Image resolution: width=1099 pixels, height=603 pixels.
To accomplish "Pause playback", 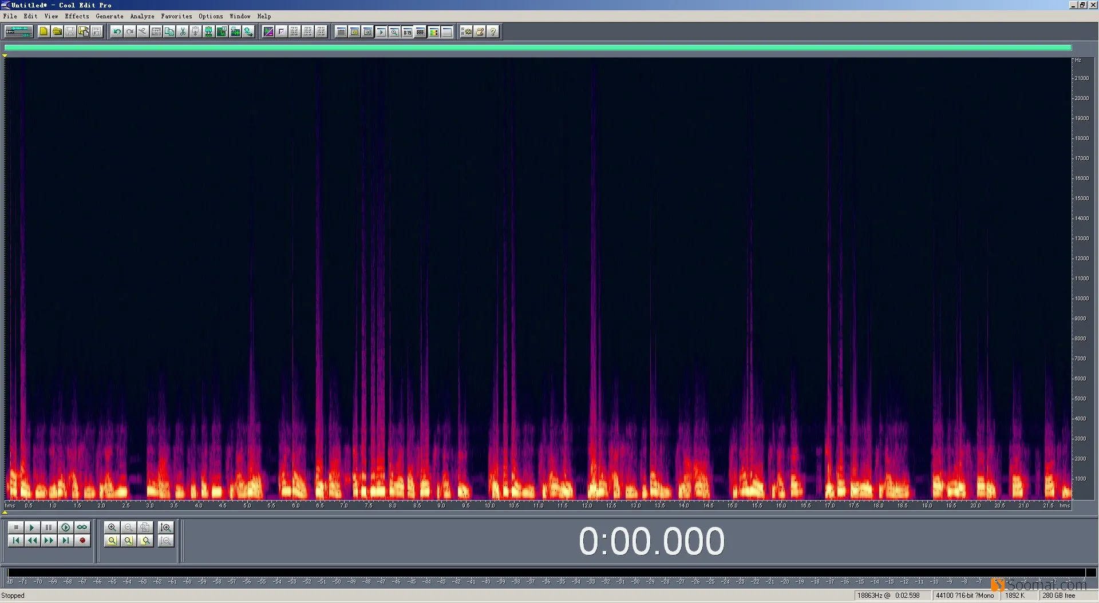I will tap(49, 527).
